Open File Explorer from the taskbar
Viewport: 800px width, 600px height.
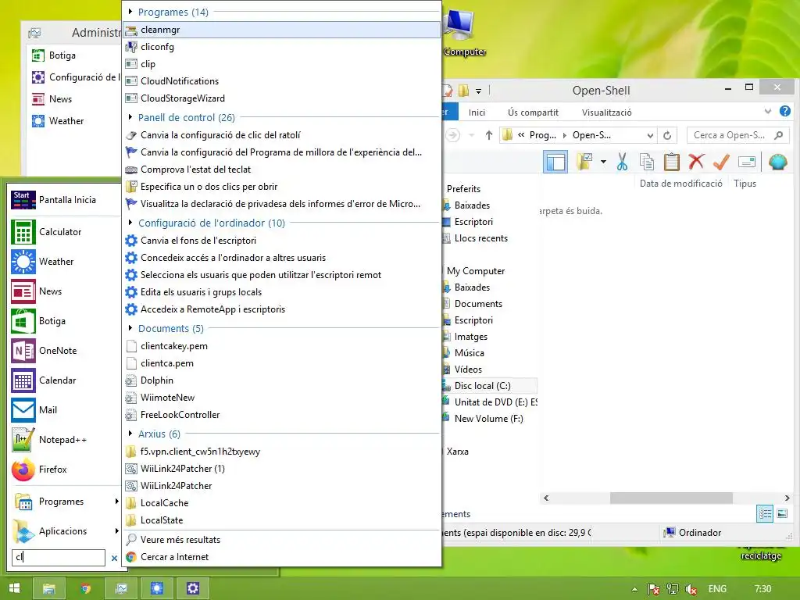pyautogui.click(x=49, y=588)
